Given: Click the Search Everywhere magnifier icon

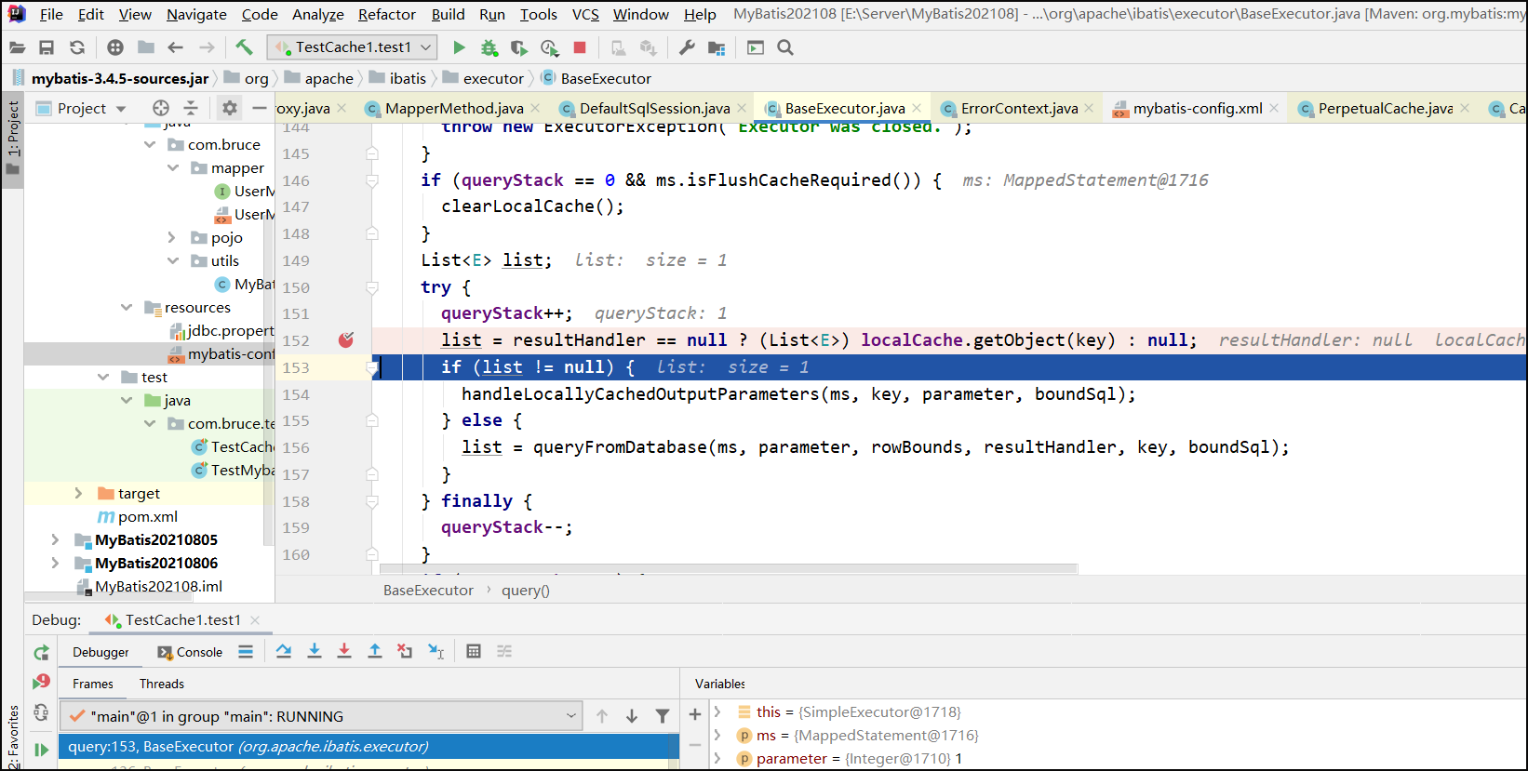Looking at the screenshot, I should point(785,47).
